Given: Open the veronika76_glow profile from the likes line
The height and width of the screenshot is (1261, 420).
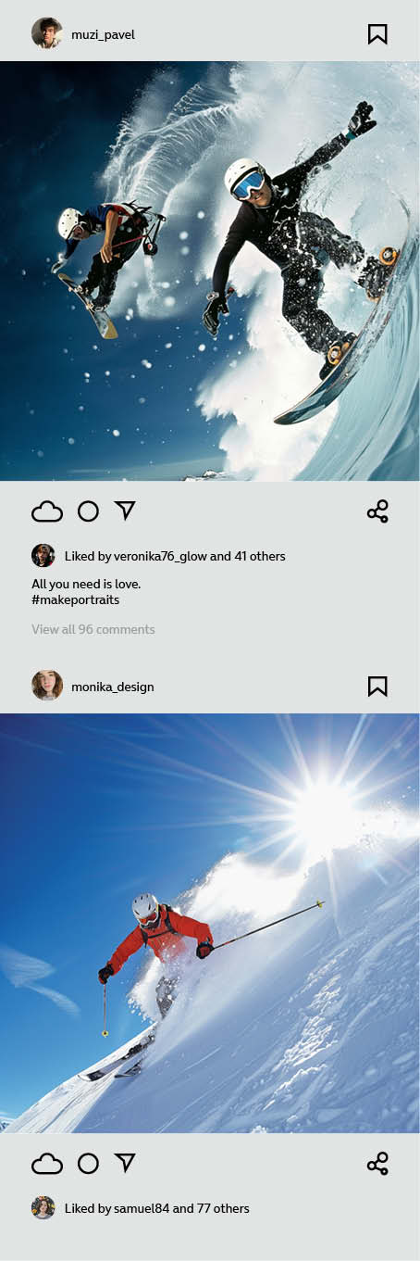Looking at the screenshot, I should (159, 557).
